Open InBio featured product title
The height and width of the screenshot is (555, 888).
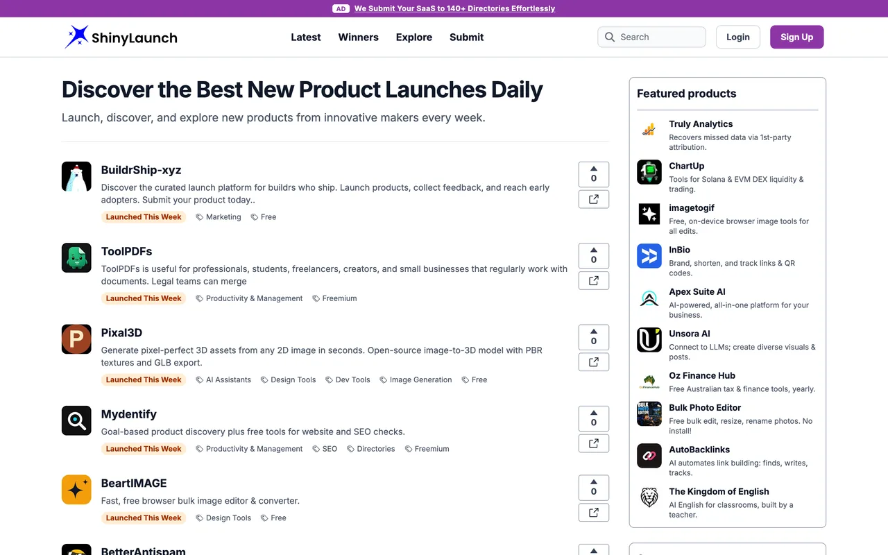[680, 250]
